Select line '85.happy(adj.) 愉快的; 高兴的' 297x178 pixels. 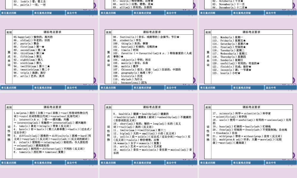coord(33,37)
